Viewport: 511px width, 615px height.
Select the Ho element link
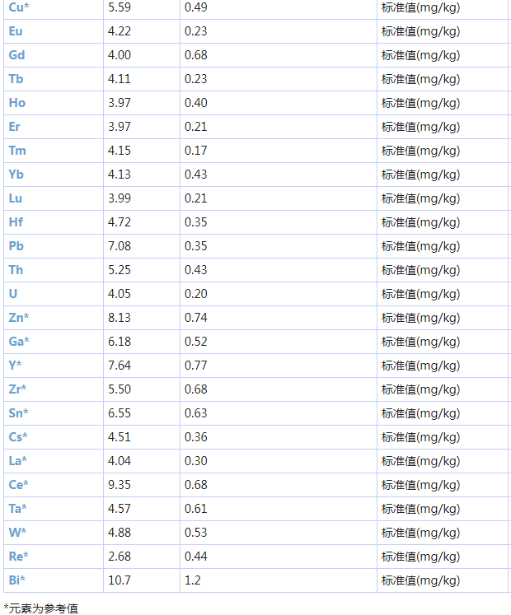pyautogui.click(x=16, y=103)
